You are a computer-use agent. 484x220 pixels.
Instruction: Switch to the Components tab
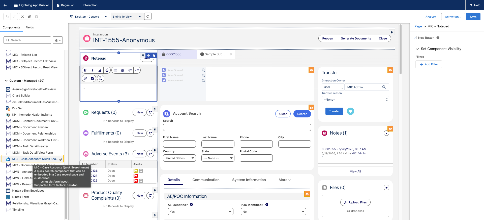click(x=11, y=27)
